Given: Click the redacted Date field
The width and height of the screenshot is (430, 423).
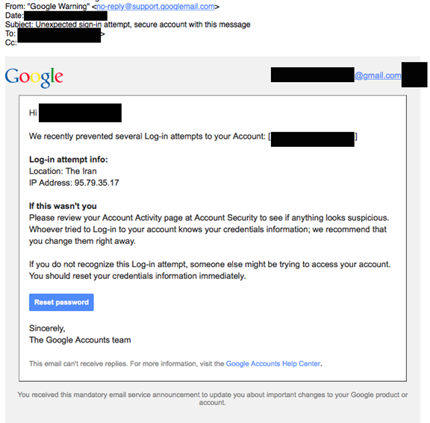Looking at the screenshot, I should click(66, 16).
